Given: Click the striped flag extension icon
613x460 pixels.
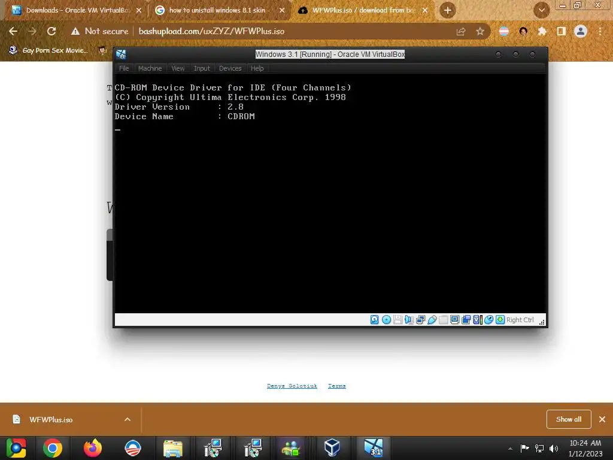Looking at the screenshot, I should click(x=504, y=31).
